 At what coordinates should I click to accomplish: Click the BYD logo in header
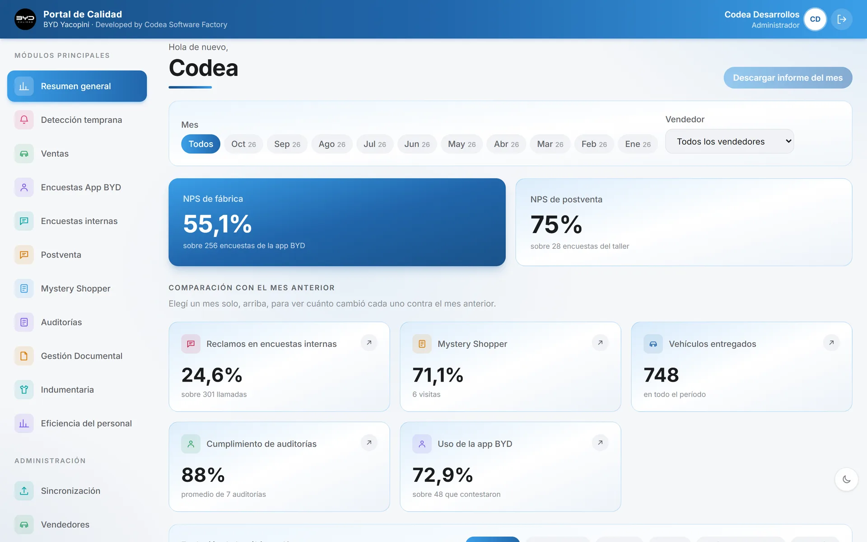pyautogui.click(x=25, y=19)
